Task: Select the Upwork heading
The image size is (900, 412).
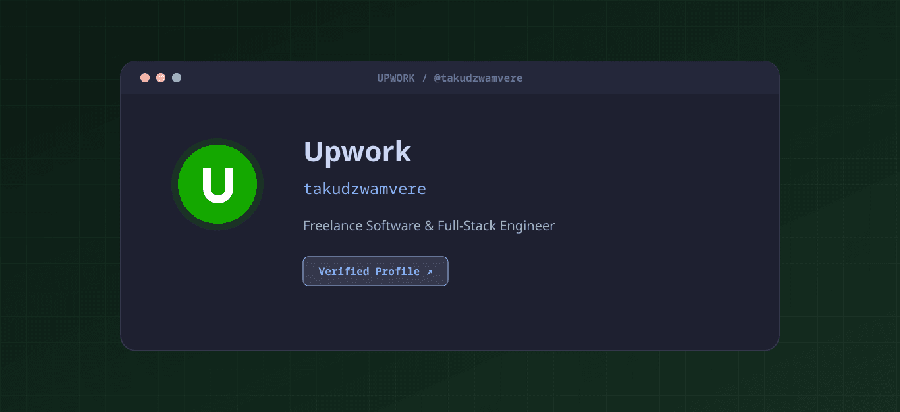Action: point(357,152)
